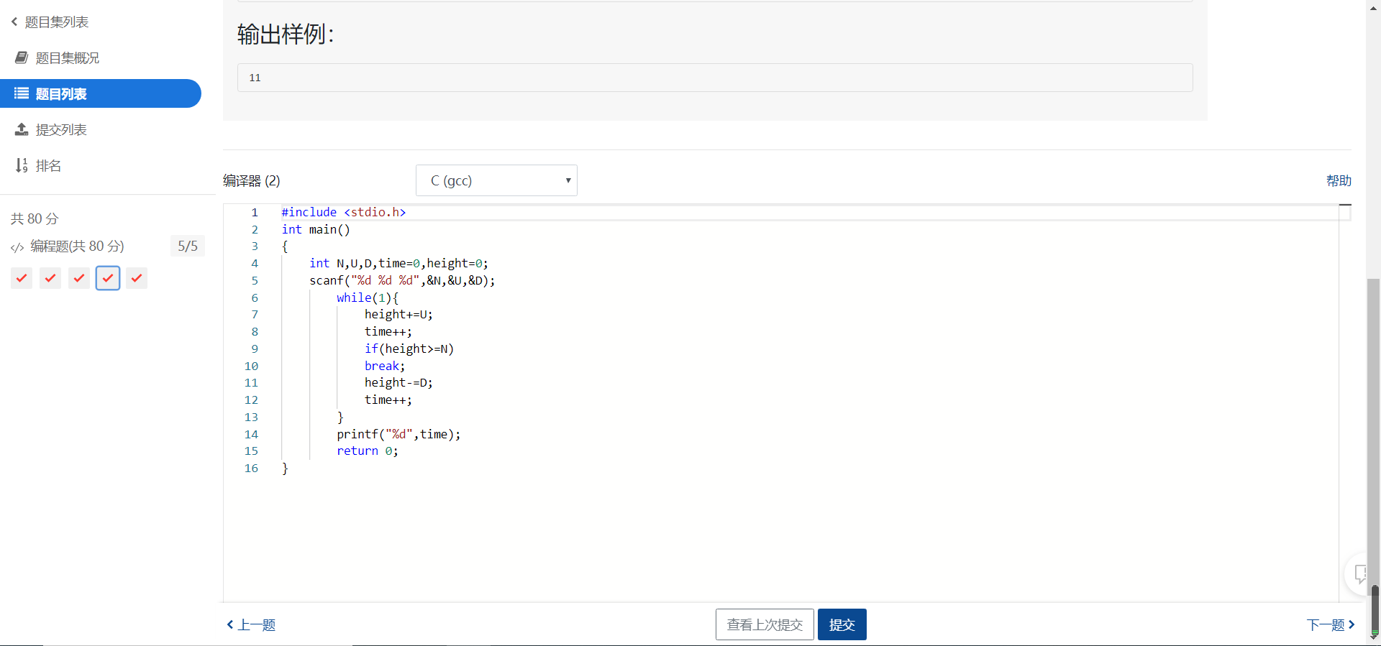The height and width of the screenshot is (646, 1381).
Task: Click line number 1 in the gutter
Action: pyautogui.click(x=255, y=213)
